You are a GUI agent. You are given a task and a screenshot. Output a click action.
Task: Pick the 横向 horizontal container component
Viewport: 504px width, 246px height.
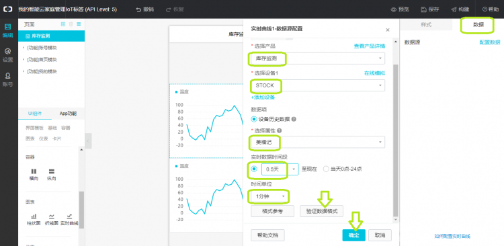pos(34,175)
